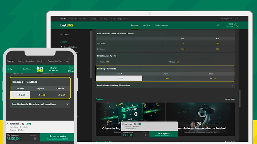Click Ajuda link on laptop

[x=237, y=19]
